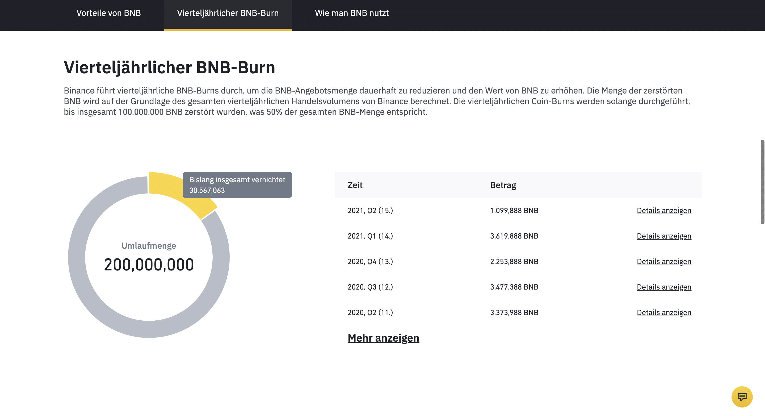The width and height of the screenshot is (765, 416).
Task: Open the chat support icon
Action: (x=742, y=396)
